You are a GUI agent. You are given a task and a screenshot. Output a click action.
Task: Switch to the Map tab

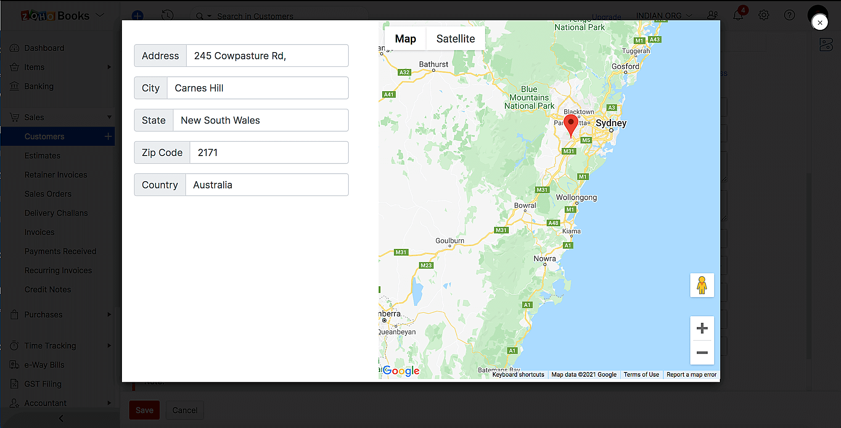405,38
